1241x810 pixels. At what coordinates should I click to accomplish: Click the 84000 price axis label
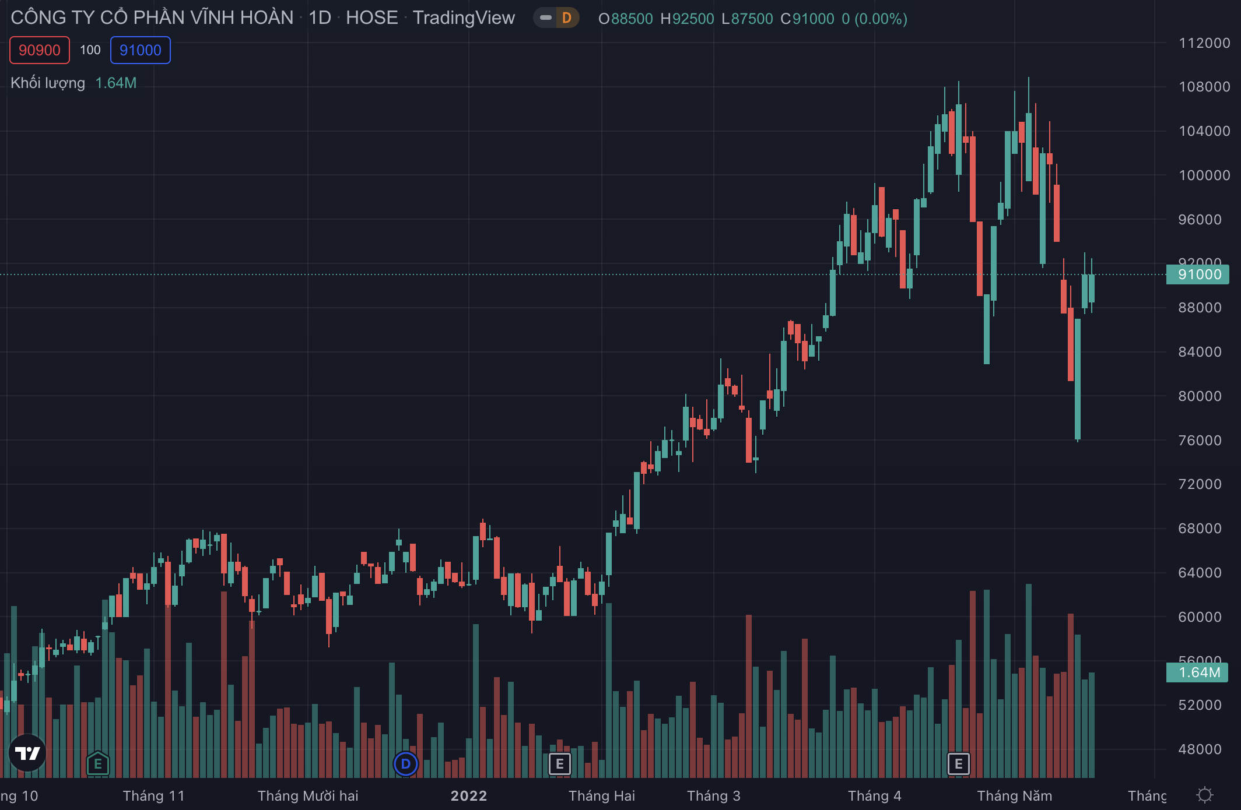[x=1200, y=352]
